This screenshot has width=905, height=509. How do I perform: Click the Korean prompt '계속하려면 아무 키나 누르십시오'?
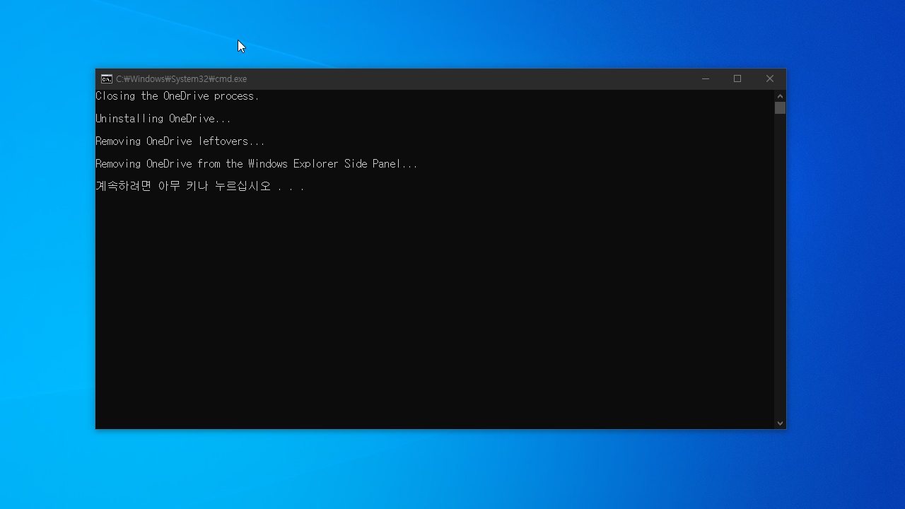pos(184,187)
